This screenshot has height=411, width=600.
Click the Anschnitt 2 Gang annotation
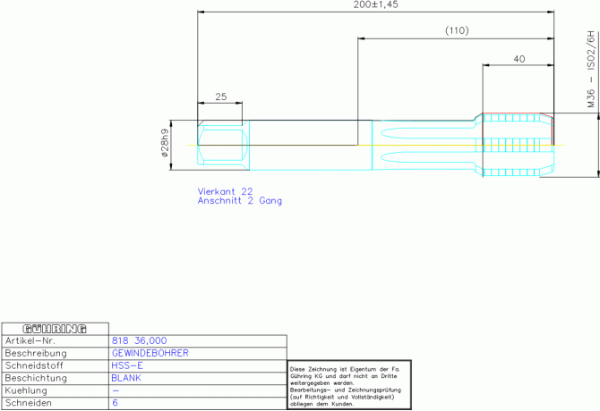tap(239, 201)
